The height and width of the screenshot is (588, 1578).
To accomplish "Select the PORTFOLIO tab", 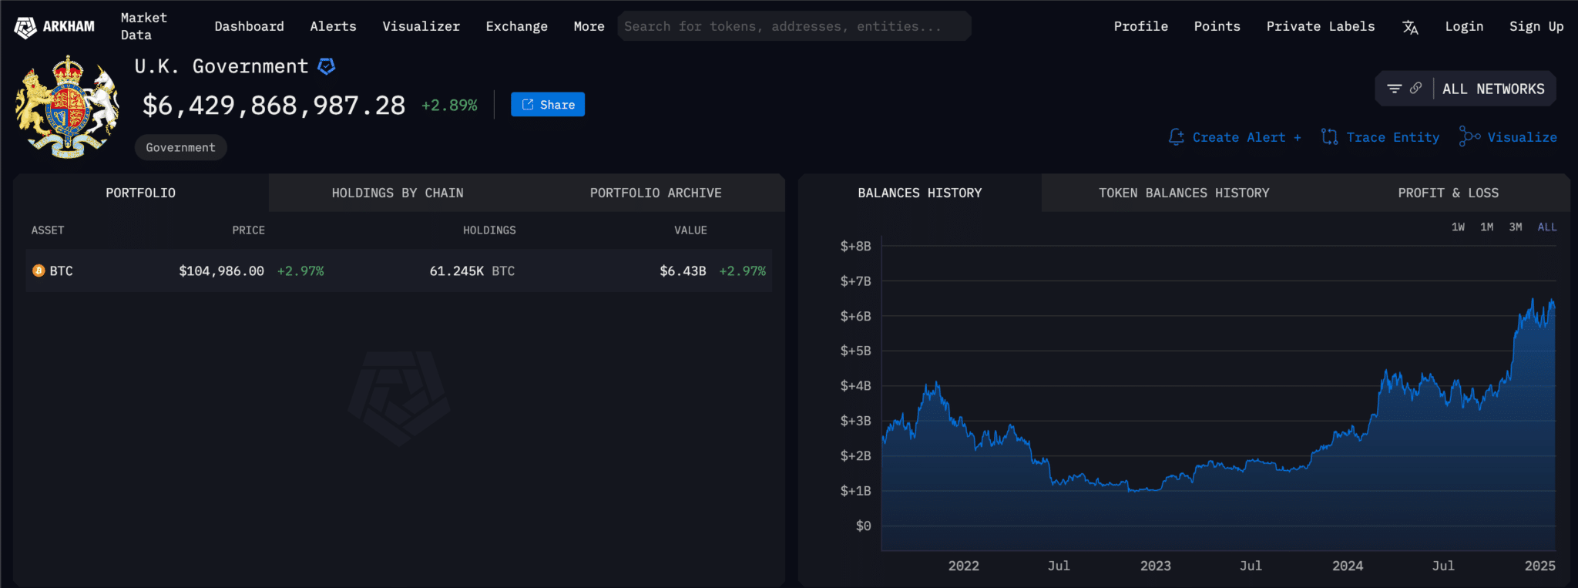I will [141, 193].
